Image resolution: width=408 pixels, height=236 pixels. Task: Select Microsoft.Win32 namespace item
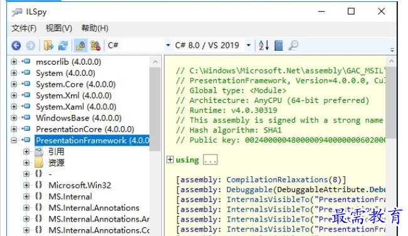[80, 185]
